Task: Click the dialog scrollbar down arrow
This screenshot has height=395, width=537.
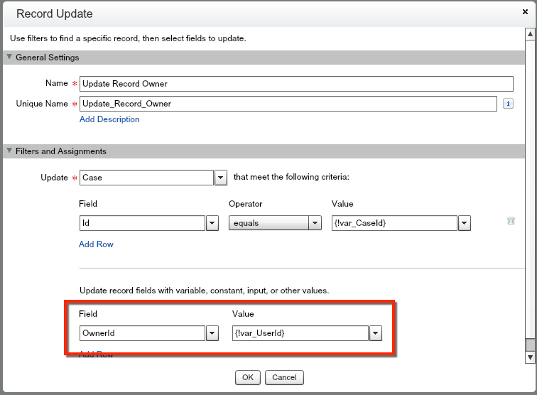Action: 530,357
